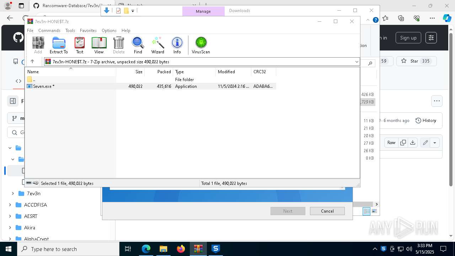Viewport: 455px width, 256px height.
Task: Switch Explorer to details view icon
Action: 366,211
